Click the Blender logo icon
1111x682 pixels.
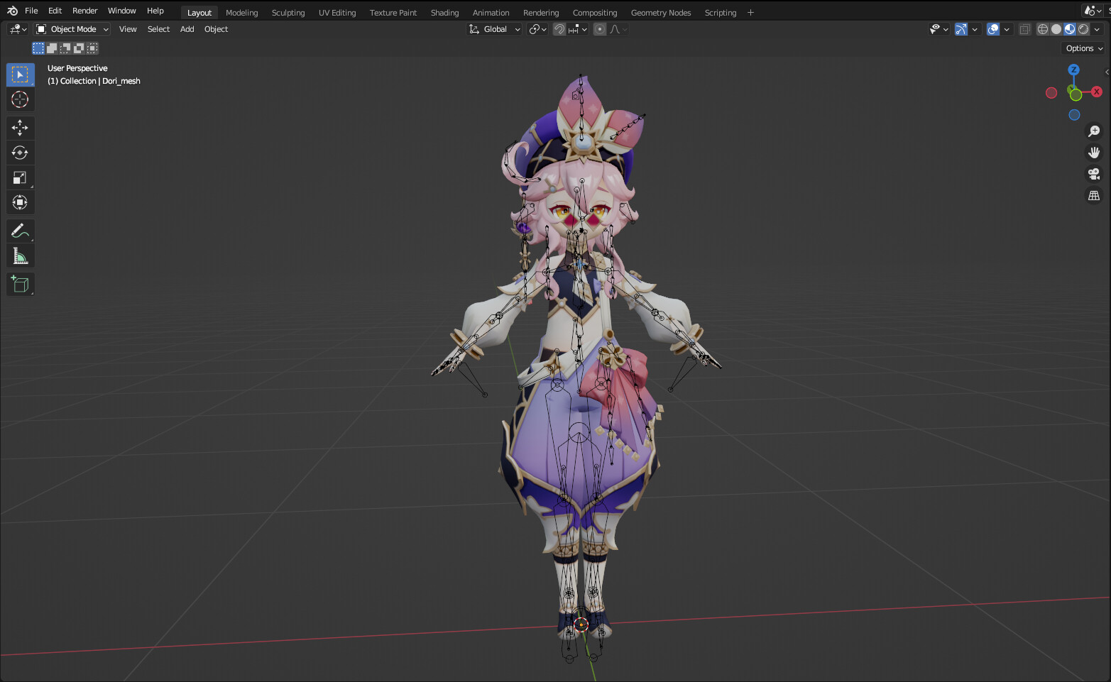pyautogui.click(x=12, y=11)
